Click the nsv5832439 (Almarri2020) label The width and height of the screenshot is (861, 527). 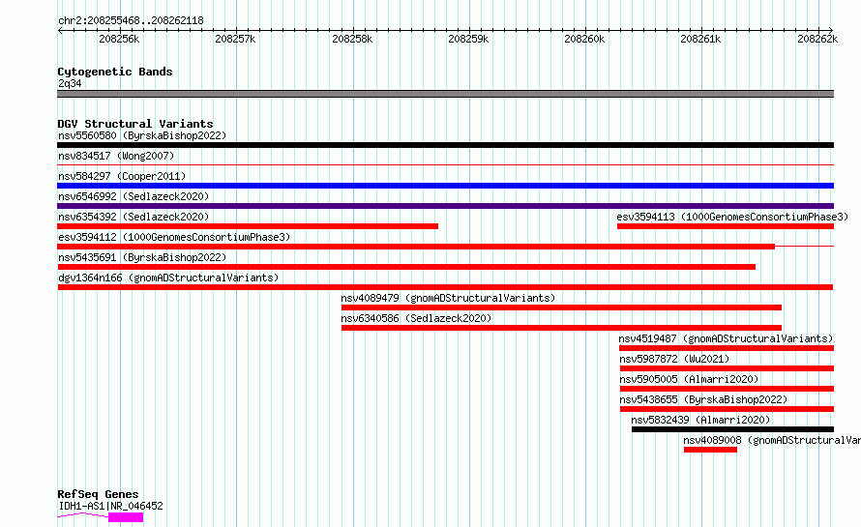click(700, 420)
